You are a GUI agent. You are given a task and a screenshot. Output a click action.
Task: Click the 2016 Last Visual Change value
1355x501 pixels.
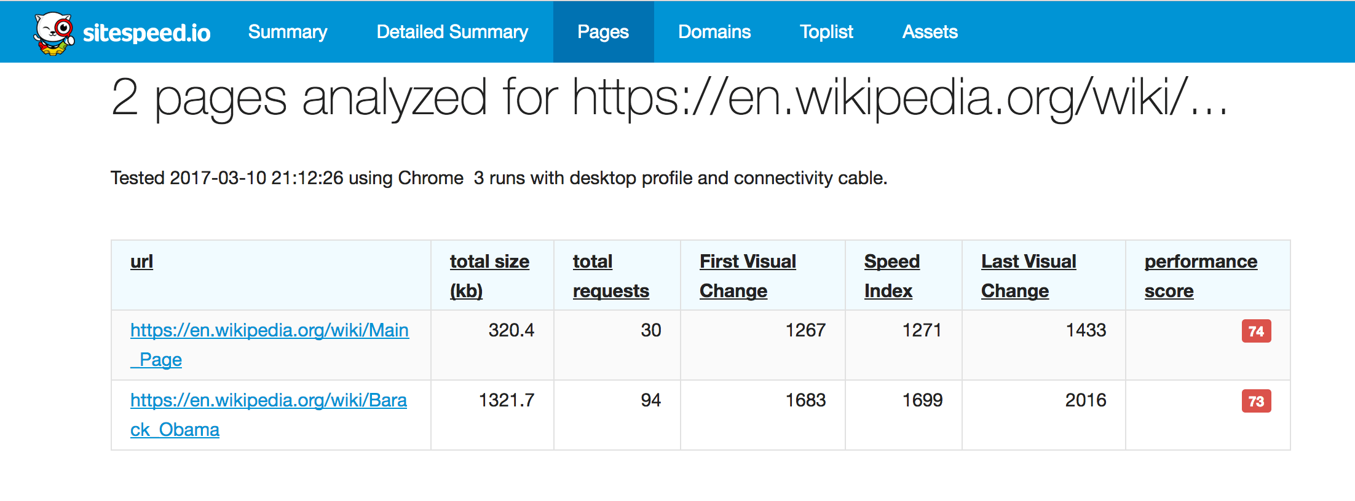coord(1086,400)
